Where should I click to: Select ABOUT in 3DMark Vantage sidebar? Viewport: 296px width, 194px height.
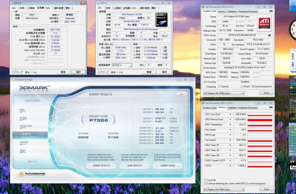(23, 150)
